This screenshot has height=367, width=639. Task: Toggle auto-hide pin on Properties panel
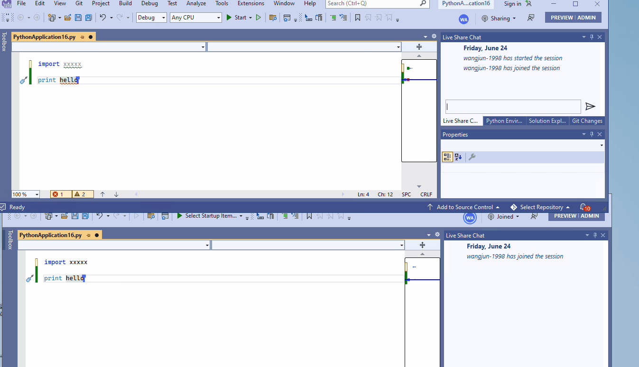(592, 134)
